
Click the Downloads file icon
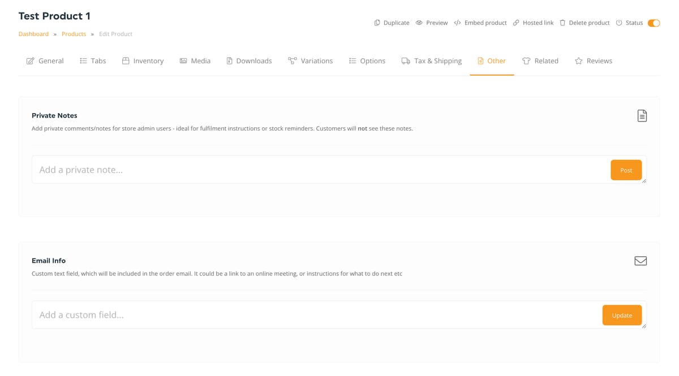(229, 61)
